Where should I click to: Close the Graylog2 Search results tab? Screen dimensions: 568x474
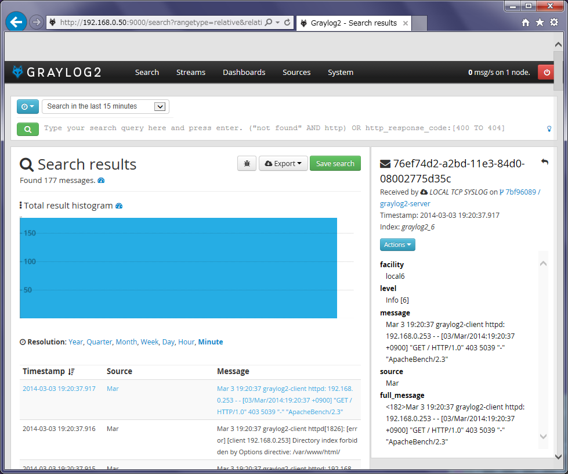coord(406,23)
